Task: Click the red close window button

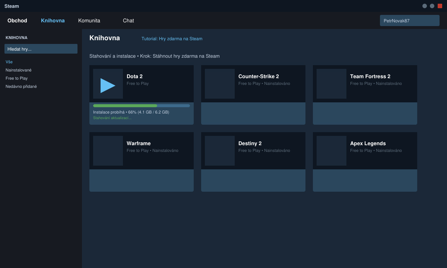Action: tap(440, 6)
